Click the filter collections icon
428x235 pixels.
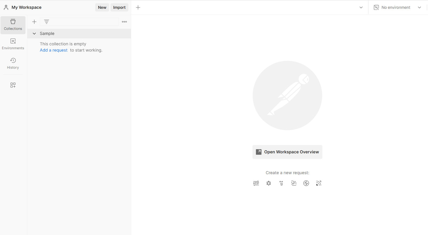47,22
